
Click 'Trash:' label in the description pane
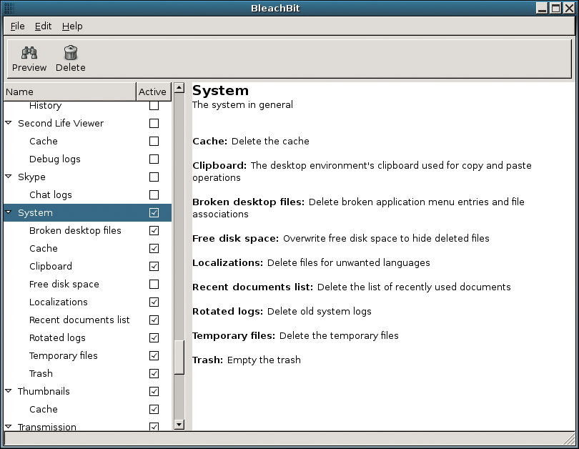pyautogui.click(x=207, y=360)
